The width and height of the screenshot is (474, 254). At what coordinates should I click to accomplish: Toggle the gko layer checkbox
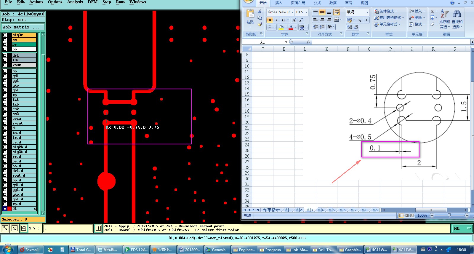point(5,85)
